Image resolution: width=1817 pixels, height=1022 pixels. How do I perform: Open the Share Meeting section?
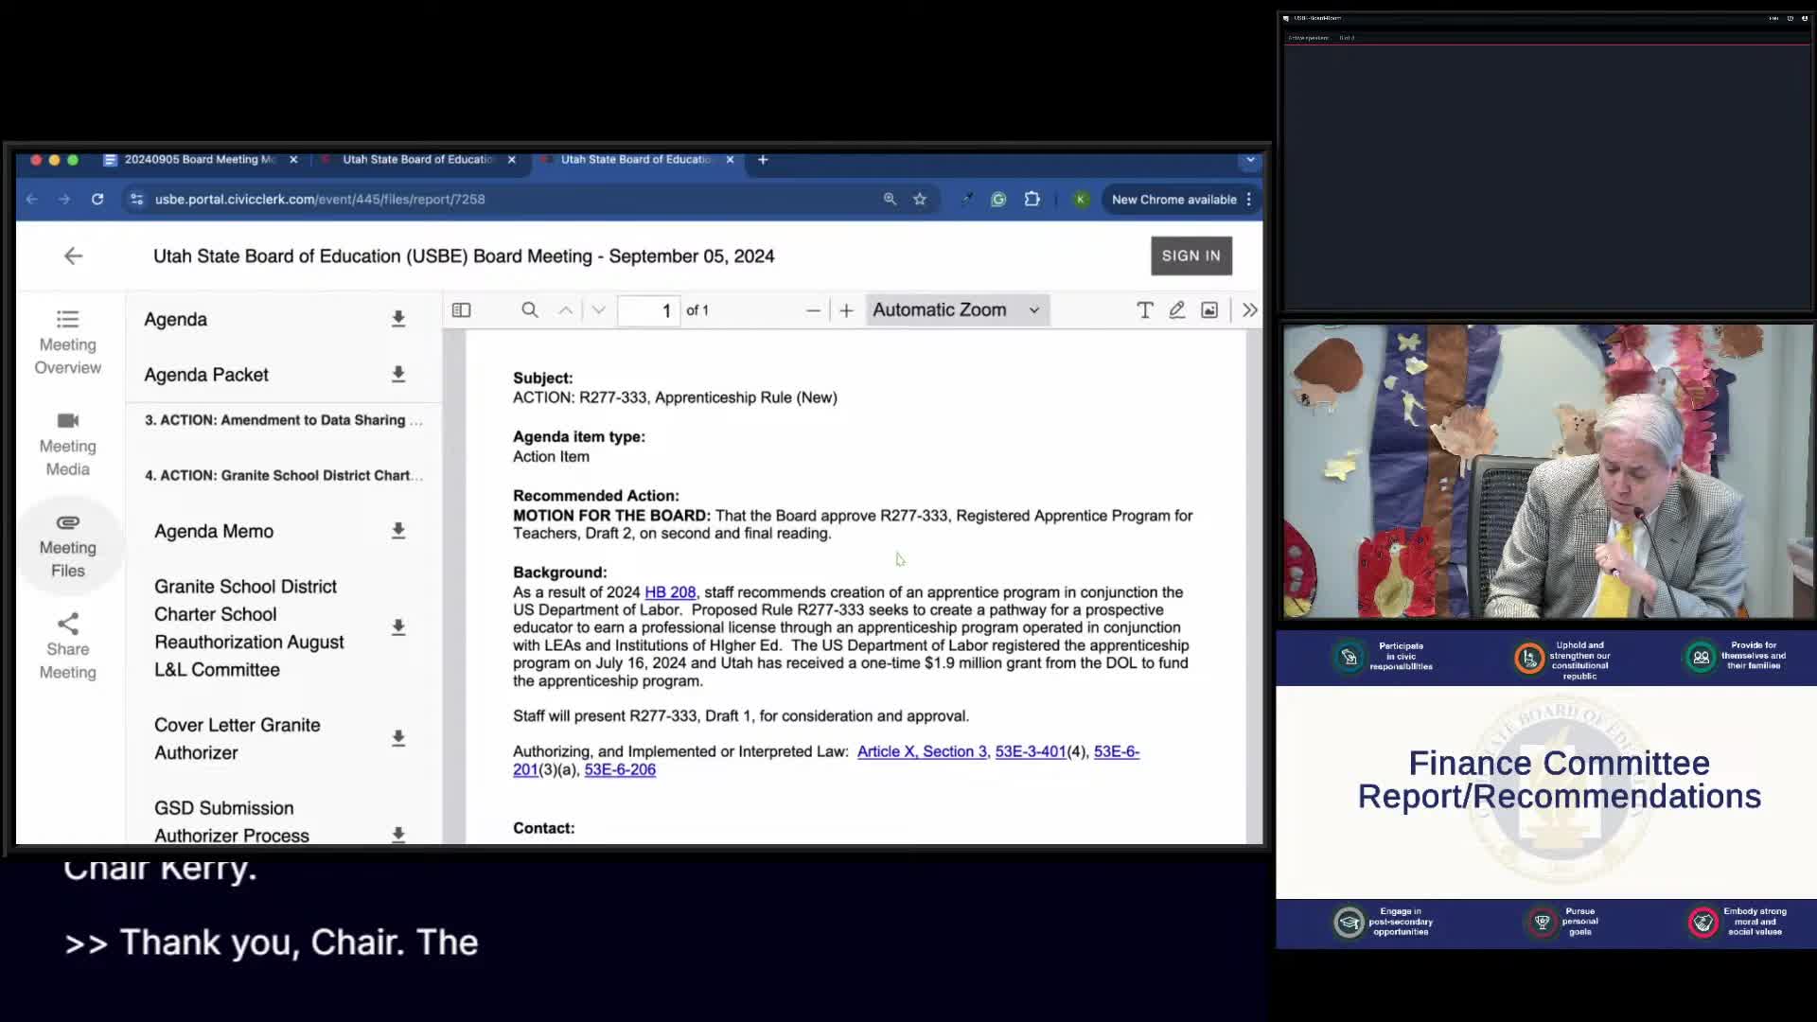pyautogui.click(x=68, y=647)
